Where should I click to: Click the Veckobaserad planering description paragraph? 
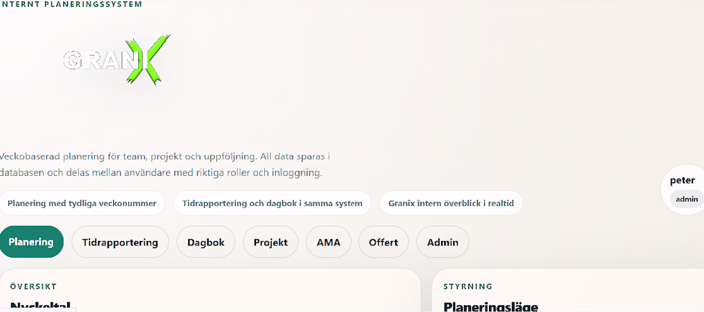[164, 164]
